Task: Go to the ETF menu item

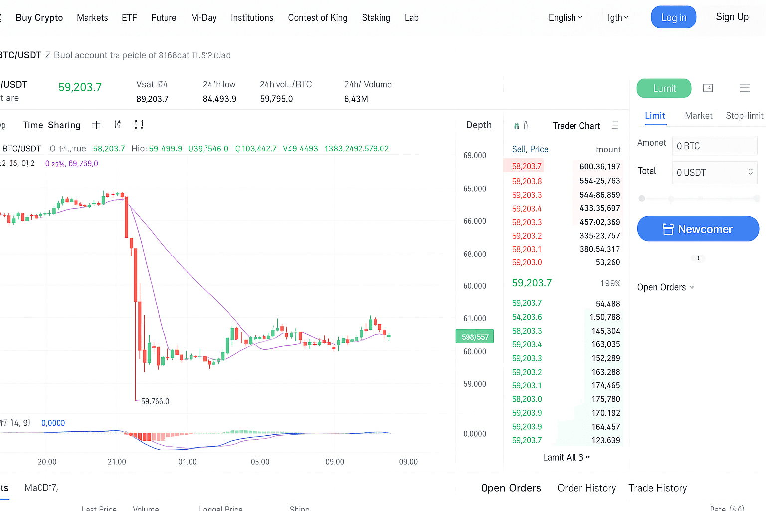Action: (129, 18)
